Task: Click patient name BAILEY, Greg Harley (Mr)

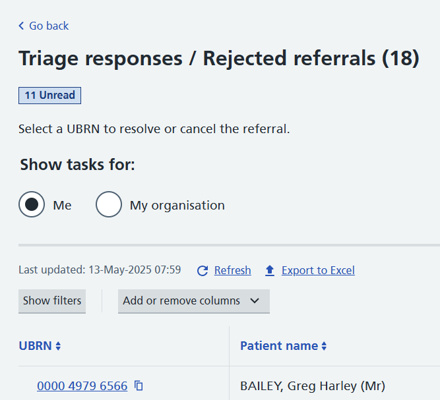Action: 313,386
